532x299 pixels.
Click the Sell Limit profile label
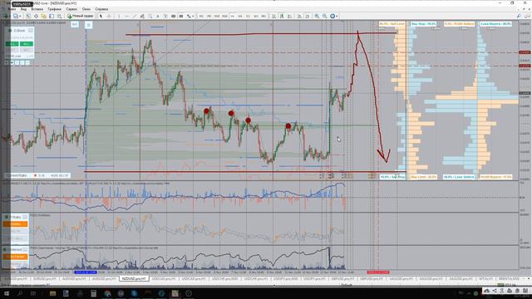pos(392,24)
